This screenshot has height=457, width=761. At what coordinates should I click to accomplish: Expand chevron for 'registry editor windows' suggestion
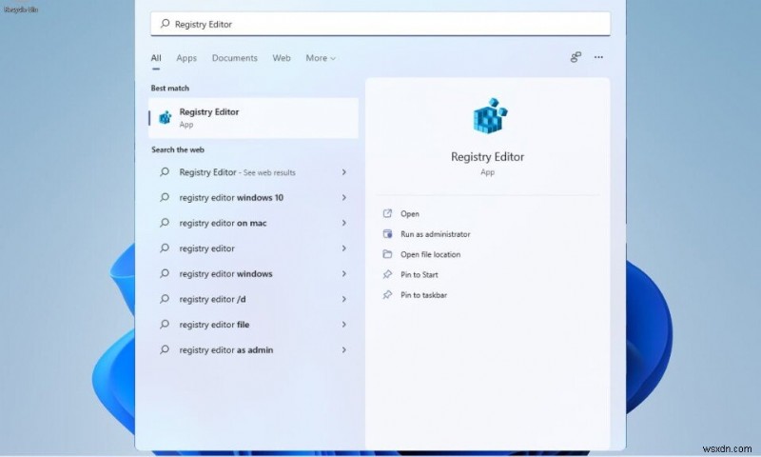343,274
